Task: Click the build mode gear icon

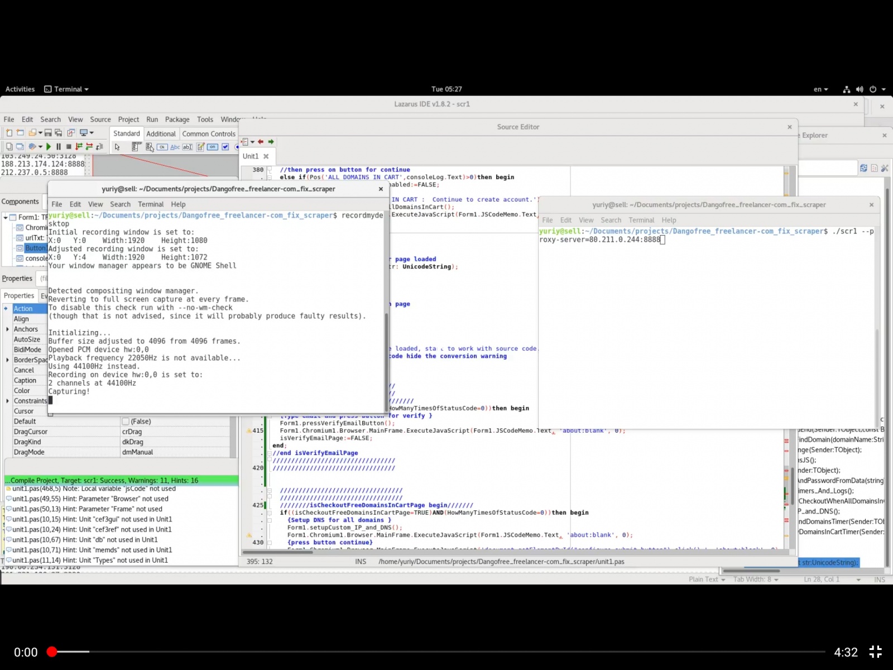Action: pyautogui.click(x=32, y=147)
